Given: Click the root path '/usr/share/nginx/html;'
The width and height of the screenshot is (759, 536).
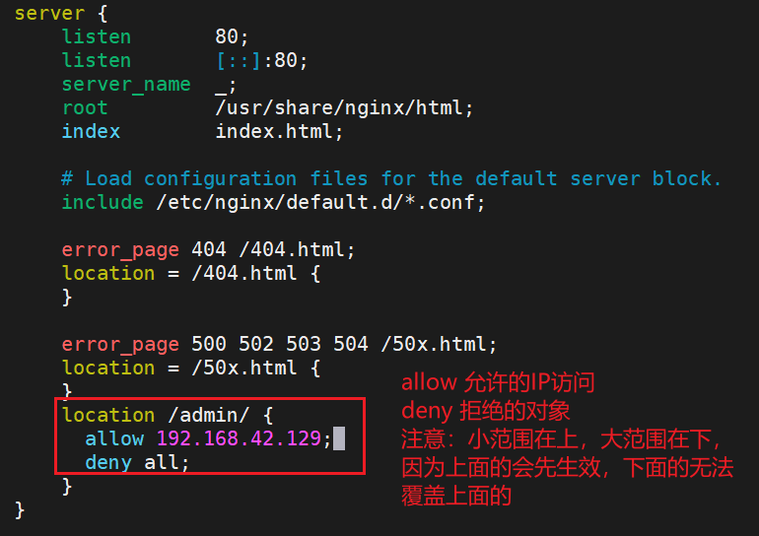Looking at the screenshot, I should point(344,107).
